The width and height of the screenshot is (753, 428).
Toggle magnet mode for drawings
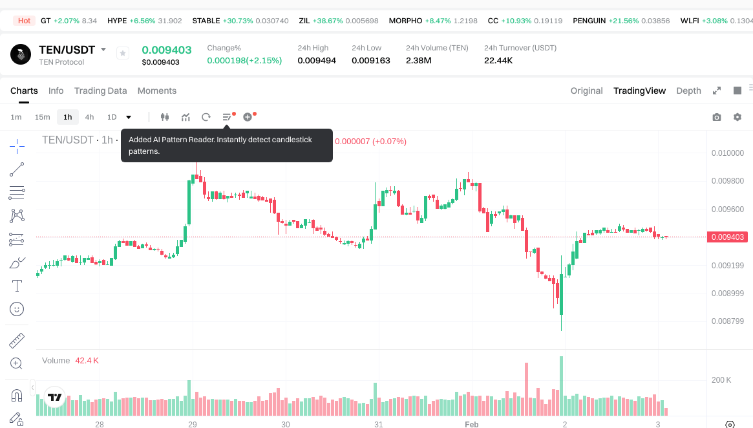tap(17, 395)
